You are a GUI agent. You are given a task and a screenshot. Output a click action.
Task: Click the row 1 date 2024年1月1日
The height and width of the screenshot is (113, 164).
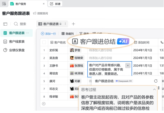(143, 50)
